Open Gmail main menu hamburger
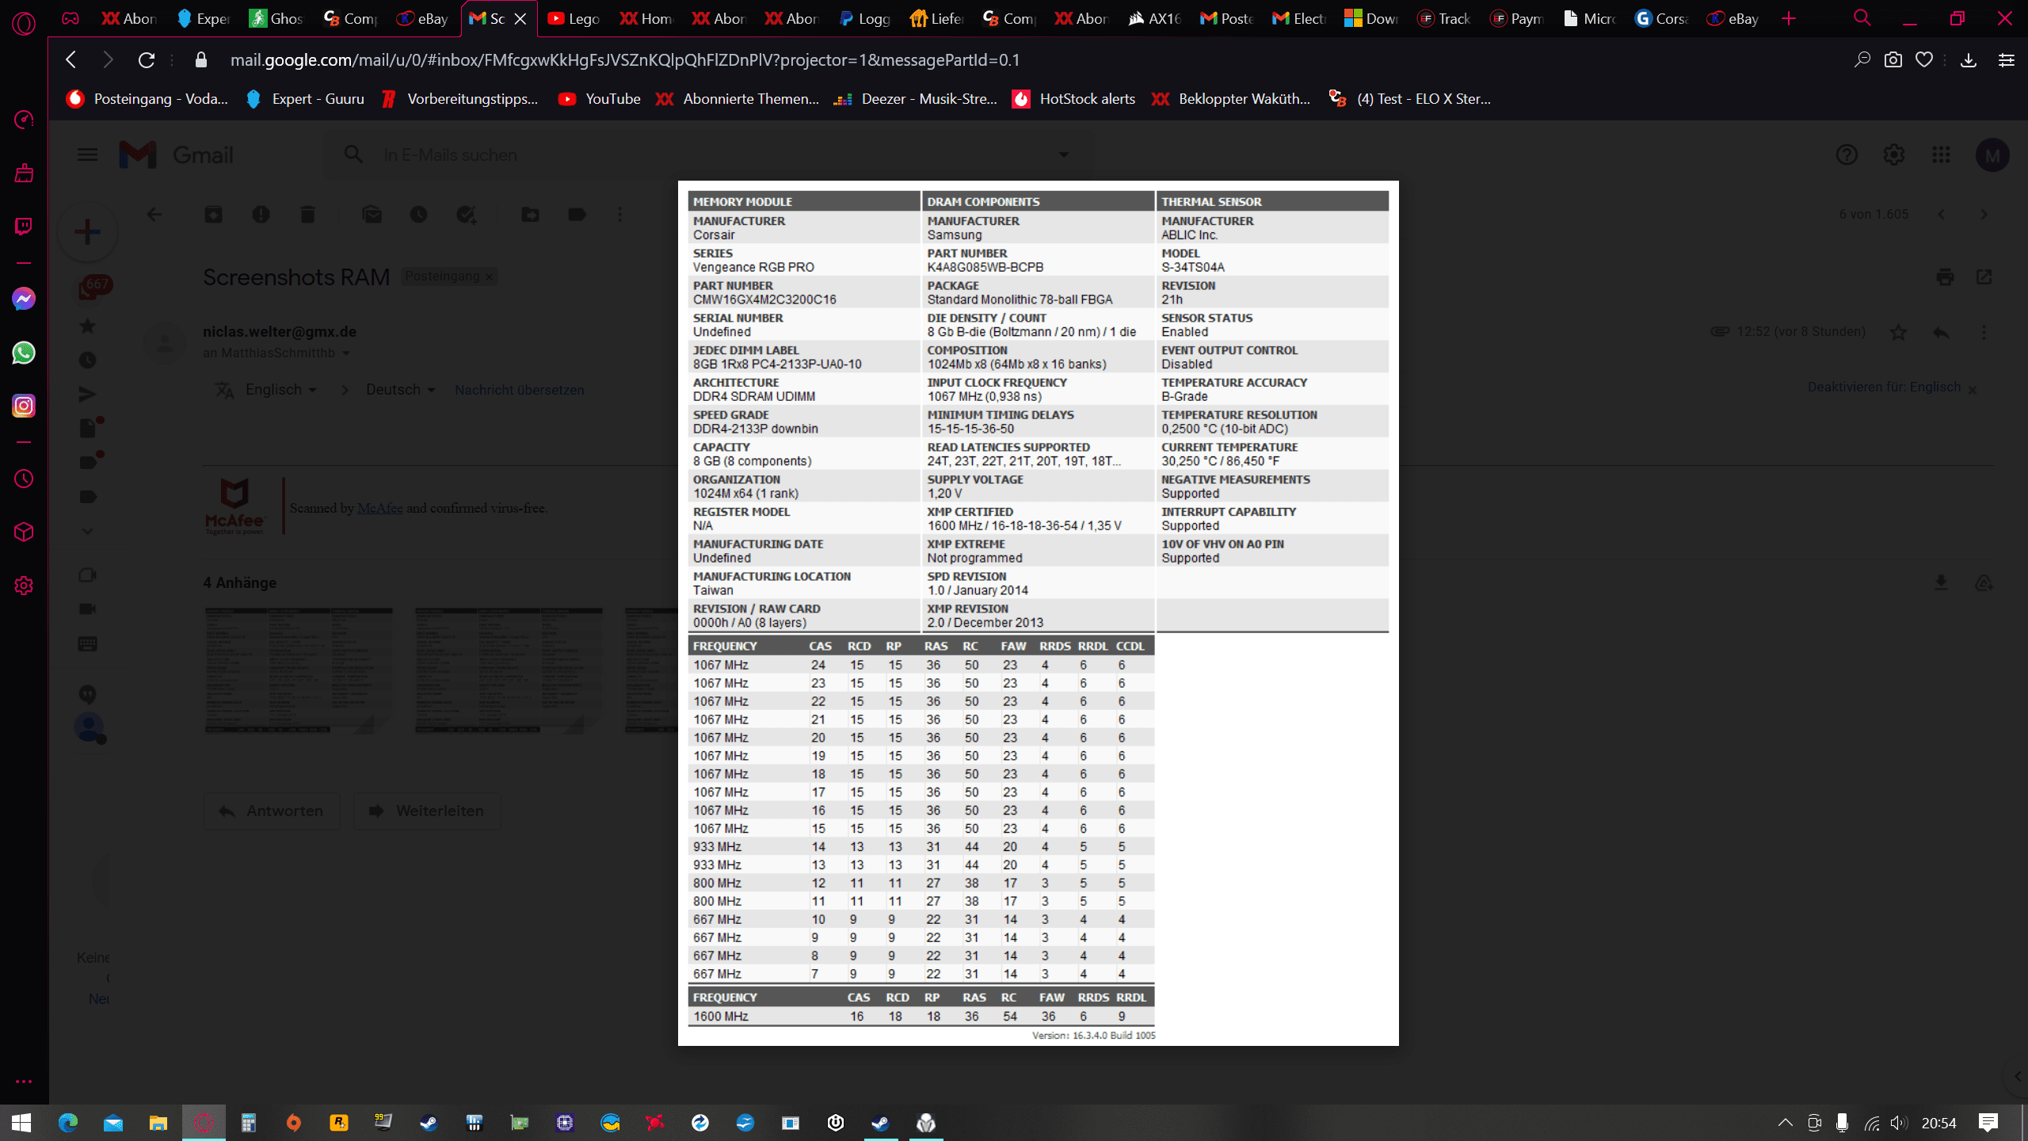This screenshot has height=1141, width=2028. click(87, 155)
